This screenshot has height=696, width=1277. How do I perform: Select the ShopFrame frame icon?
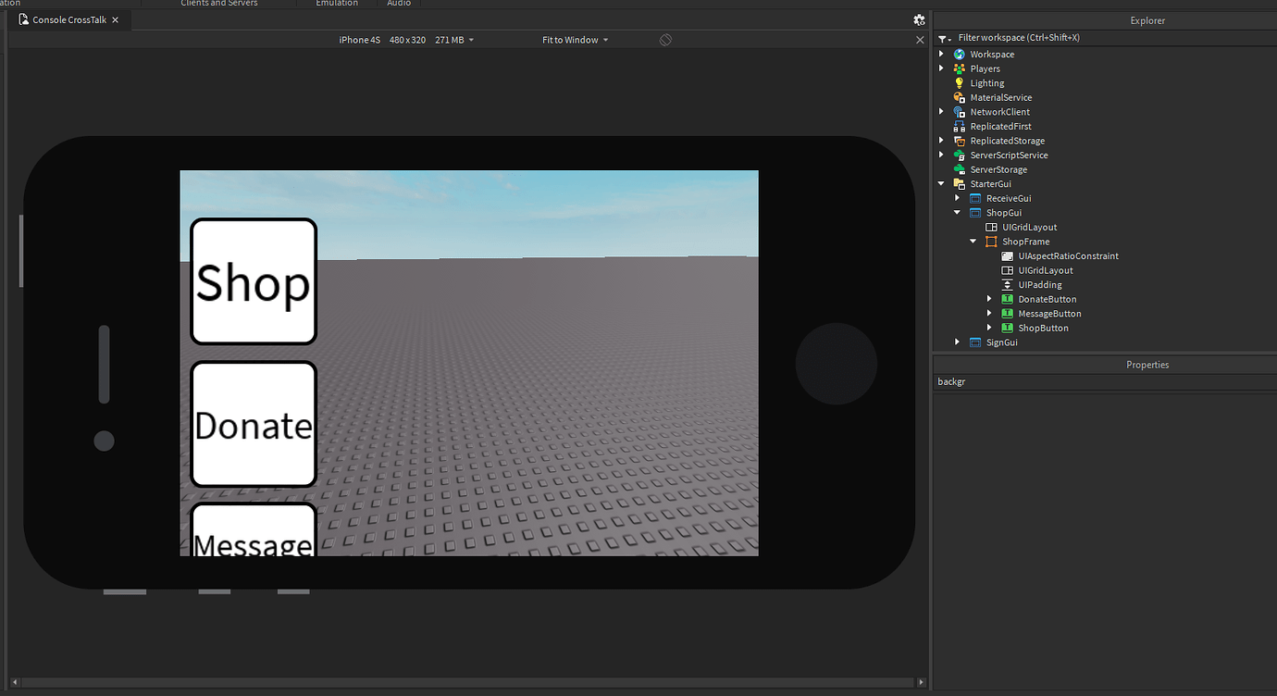coord(991,241)
